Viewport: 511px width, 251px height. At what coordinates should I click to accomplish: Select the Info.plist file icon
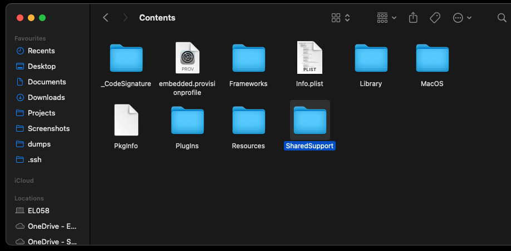pos(309,58)
